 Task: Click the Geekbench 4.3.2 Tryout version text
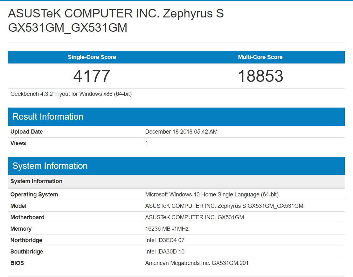(x=71, y=94)
